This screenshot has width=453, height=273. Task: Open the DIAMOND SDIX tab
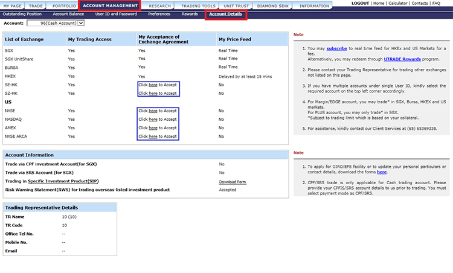(x=273, y=6)
